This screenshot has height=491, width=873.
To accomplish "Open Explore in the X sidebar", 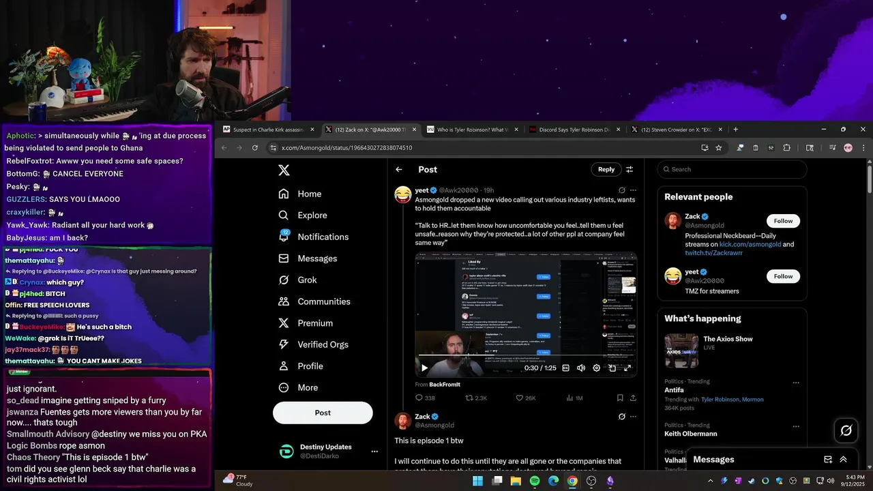I will [x=303, y=215].
